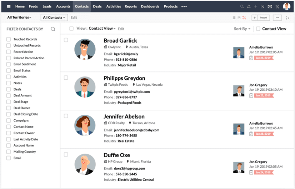This screenshot has height=189, width=295.
Task: Check the Touched Records filter
Action: (9, 39)
